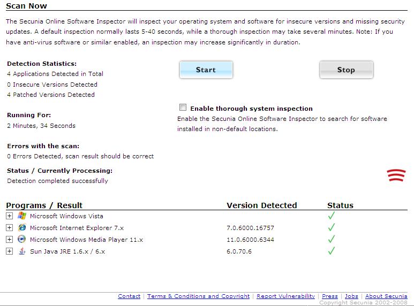Click the Scan Now heading
Image resolution: width=414 pixels, height=306 pixels.
[26, 6]
